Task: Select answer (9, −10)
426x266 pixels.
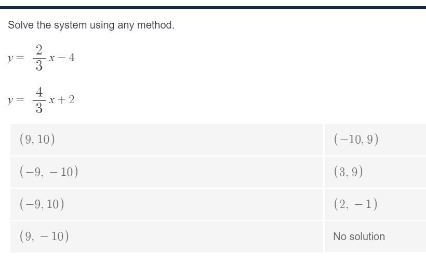Action: tap(166, 236)
